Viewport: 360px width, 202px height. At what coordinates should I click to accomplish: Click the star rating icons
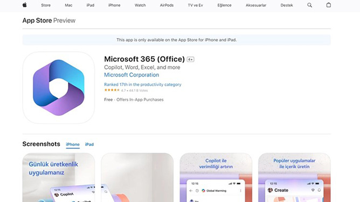tap(112, 90)
